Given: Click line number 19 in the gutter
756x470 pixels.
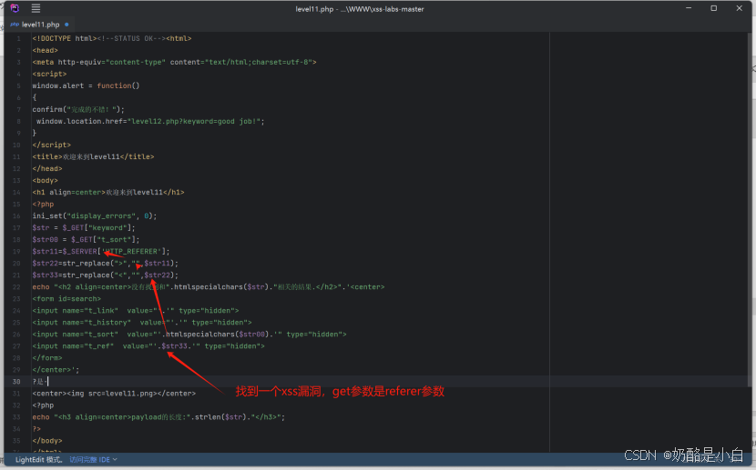Looking at the screenshot, I should coord(16,251).
